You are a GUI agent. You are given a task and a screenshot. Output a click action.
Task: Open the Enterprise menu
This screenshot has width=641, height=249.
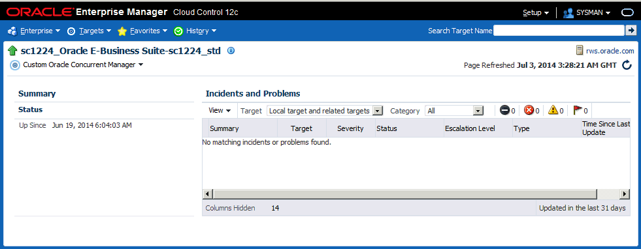click(x=40, y=31)
